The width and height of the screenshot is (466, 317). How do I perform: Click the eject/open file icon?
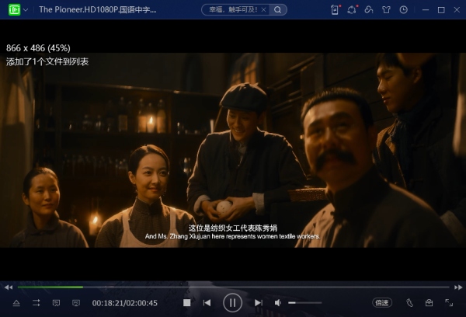coord(16,303)
